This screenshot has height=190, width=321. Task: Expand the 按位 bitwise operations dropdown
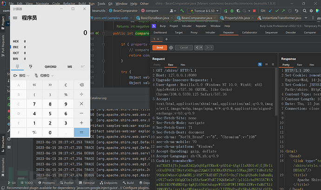pos(22,75)
